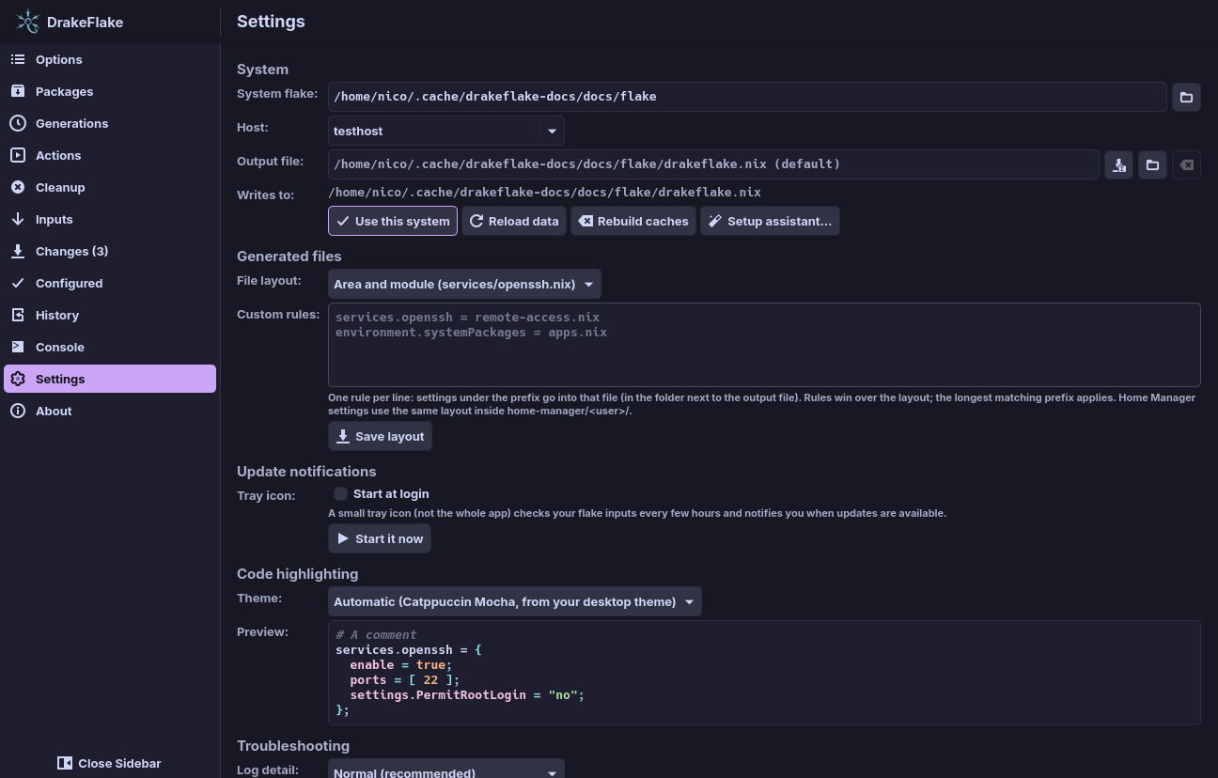Image resolution: width=1218 pixels, height=778 pixels.
Task: Click the Close Sidebar button
Action: [x=110, y=763]
